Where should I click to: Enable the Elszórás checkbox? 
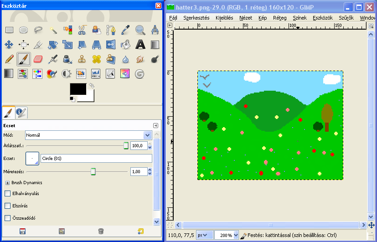point(7,206)
